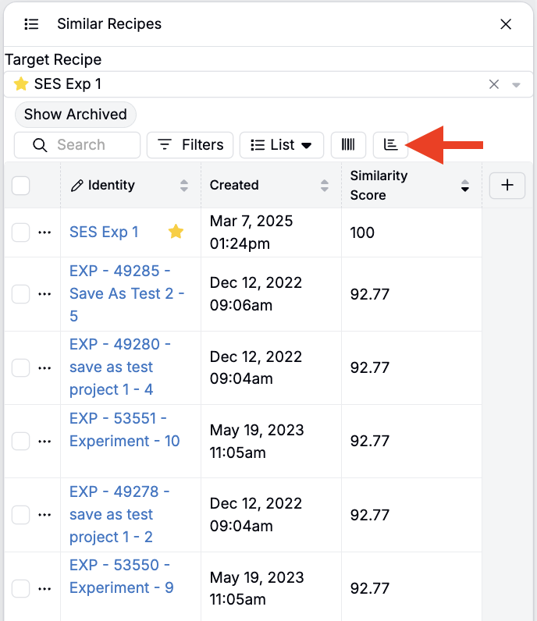Viewport: 537px width, 621px height.
Task: Toggle the select-all checkbox in header
Action: [x=21, y=186]
